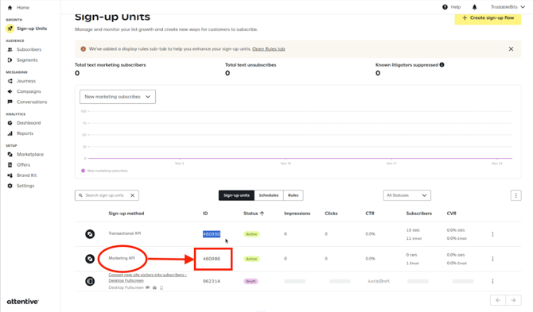Screen dimensions: 533x312
Task: Open the TradableBits account menu
Action: pos(508,7)
